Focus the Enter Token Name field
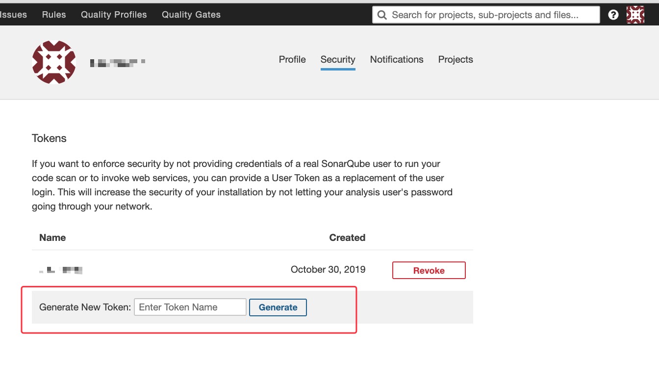 190,307
